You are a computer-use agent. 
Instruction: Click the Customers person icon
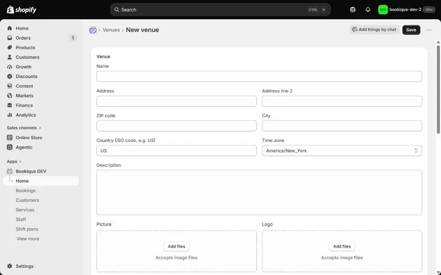pos(9,57)
